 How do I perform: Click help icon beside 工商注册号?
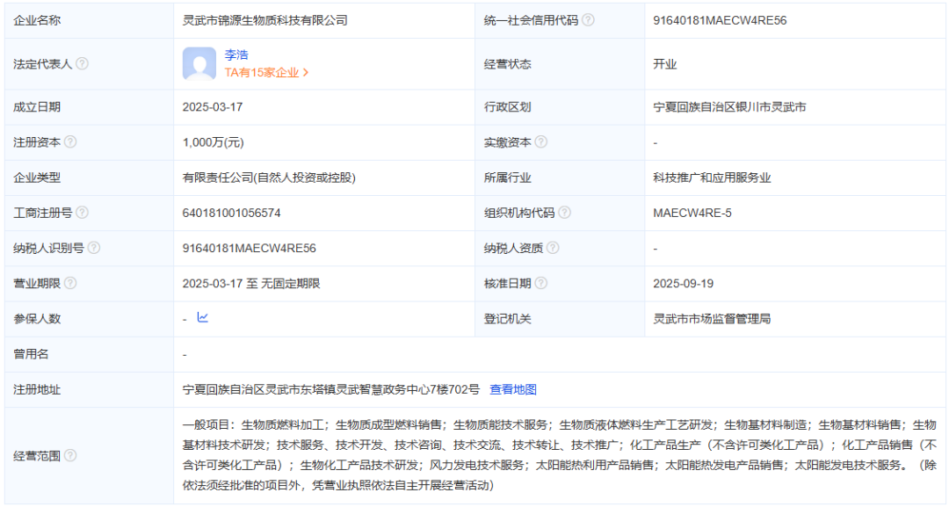82,213
